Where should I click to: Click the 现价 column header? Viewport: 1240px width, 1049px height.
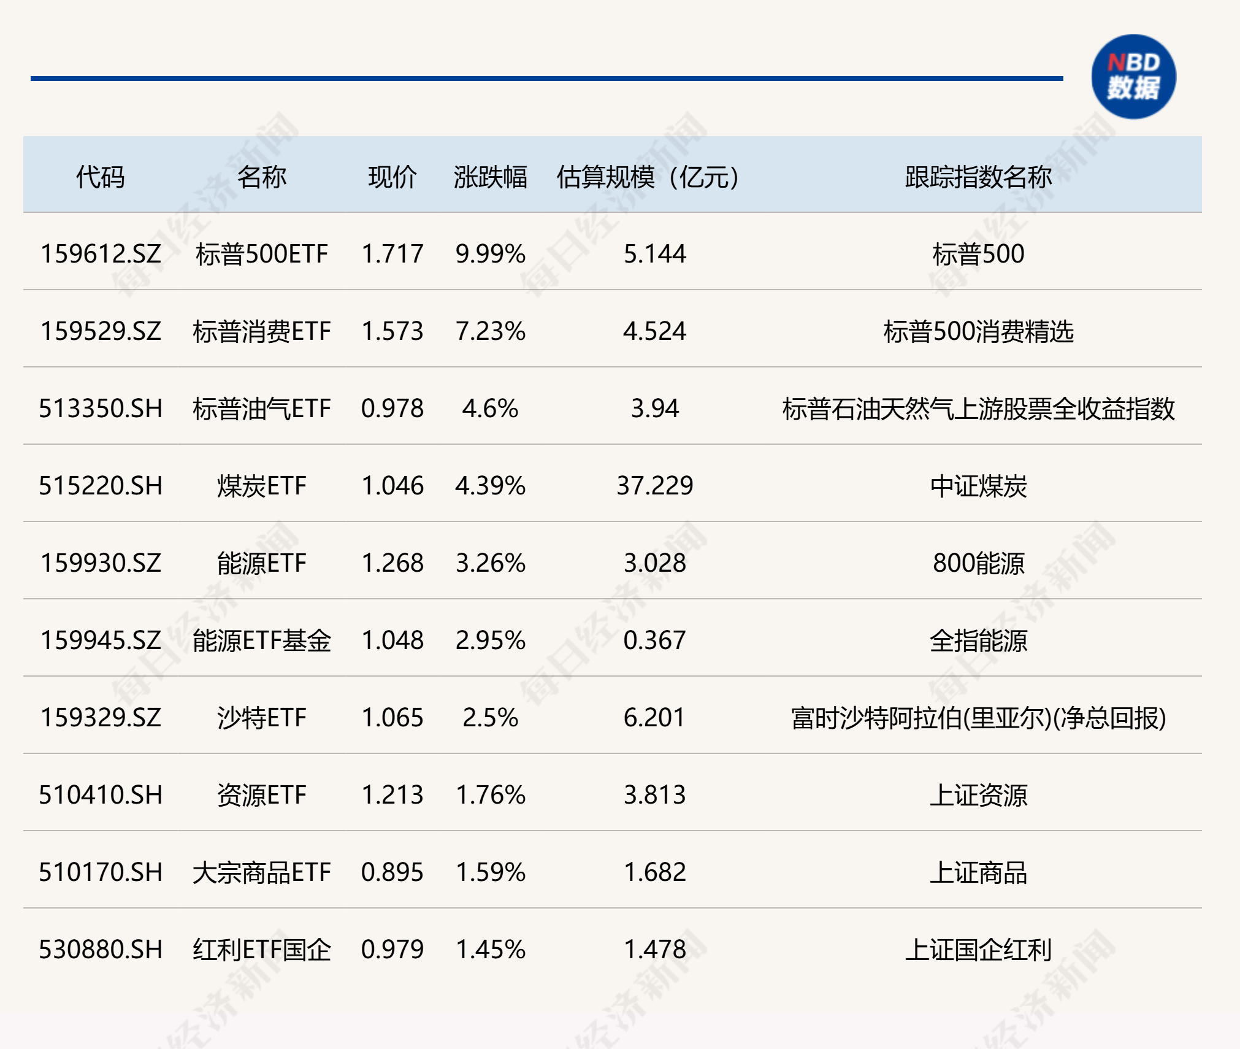[x=392, y=177]
